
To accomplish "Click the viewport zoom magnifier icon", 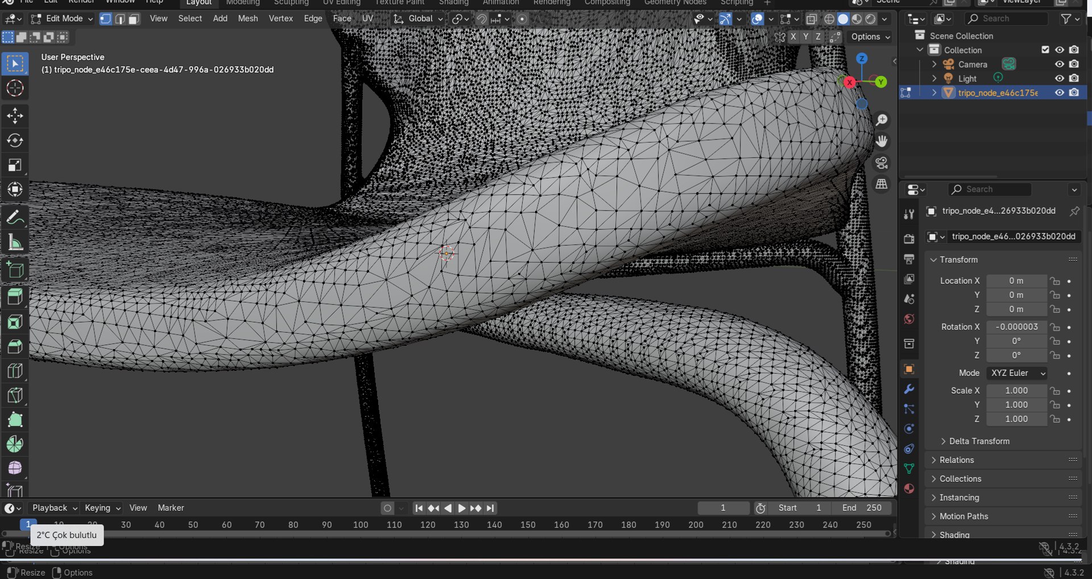I will tap(882, 119).
